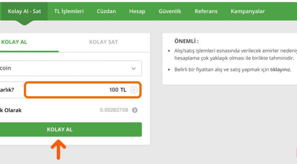Open the coin selector combo box
The width and height of the screenshot is (297, 164).
coord(70,68)
